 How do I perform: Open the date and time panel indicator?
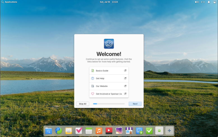tap(109, 2)
